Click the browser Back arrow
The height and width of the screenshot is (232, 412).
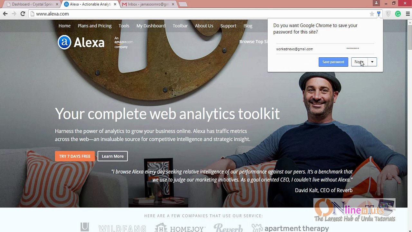pos(5,14)
